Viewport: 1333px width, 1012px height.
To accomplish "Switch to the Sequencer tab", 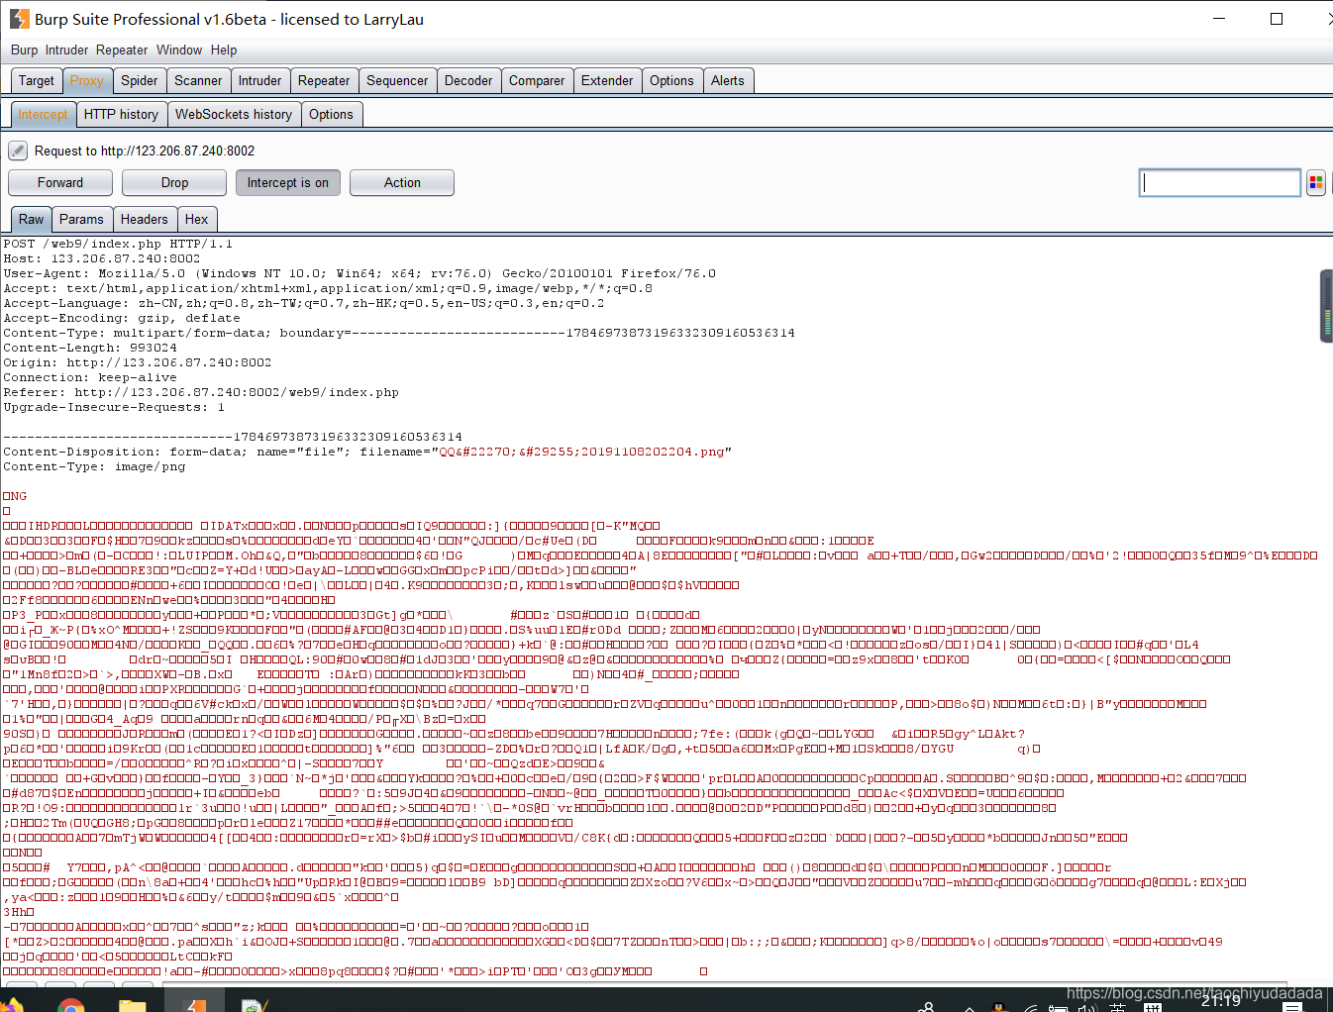I will [x=397, y=81].
